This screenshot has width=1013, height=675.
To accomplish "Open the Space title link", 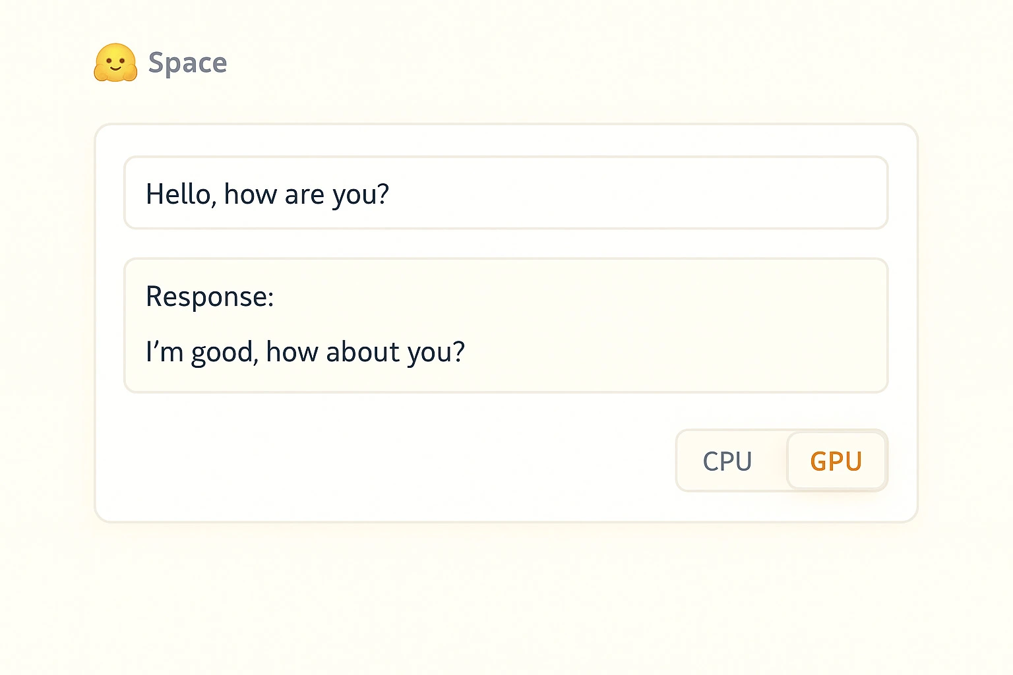I will [187, 63].
